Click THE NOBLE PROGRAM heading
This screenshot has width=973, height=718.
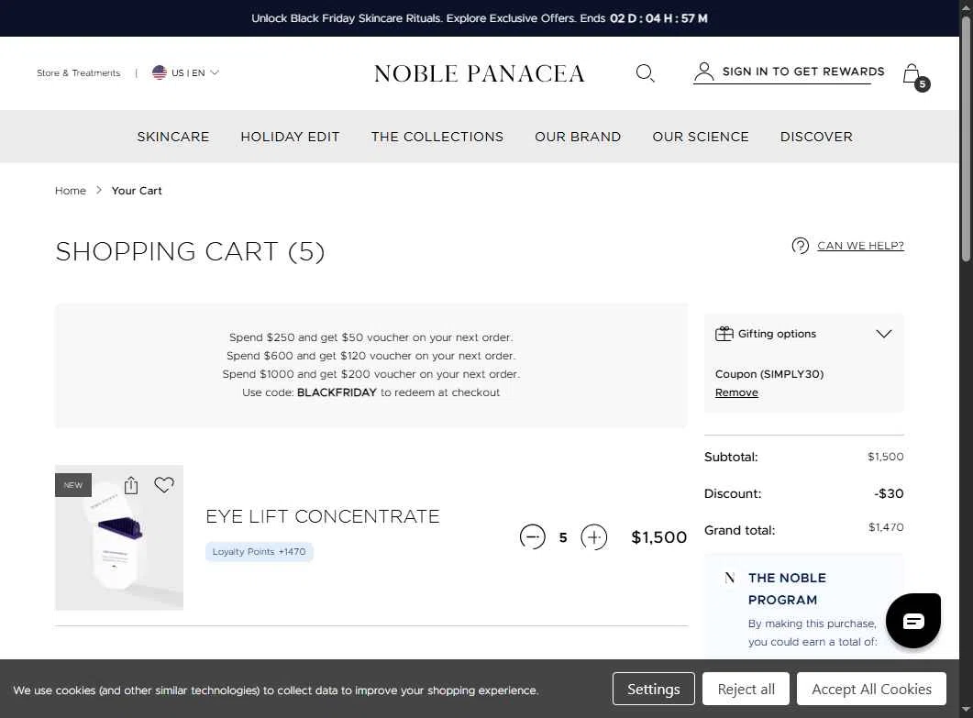pyautogui.click(x=787, y=589)
